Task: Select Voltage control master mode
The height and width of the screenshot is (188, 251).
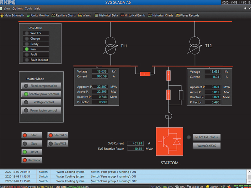Action: click(41, 102)
